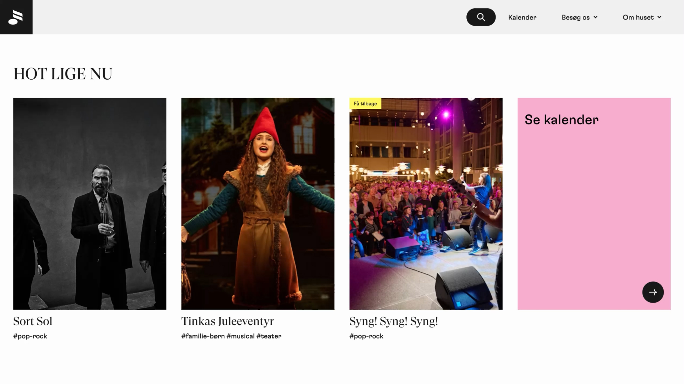Image resolution: width=684 pixels, height=384 pixels.
Task: Click Se kalender text on pink card
Action: (561, 120)
